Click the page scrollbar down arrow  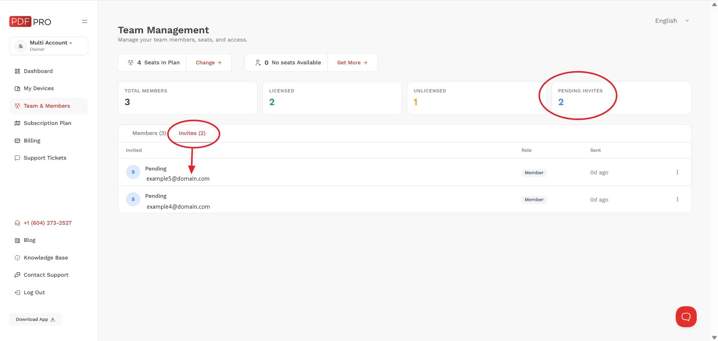click(714, 338)
